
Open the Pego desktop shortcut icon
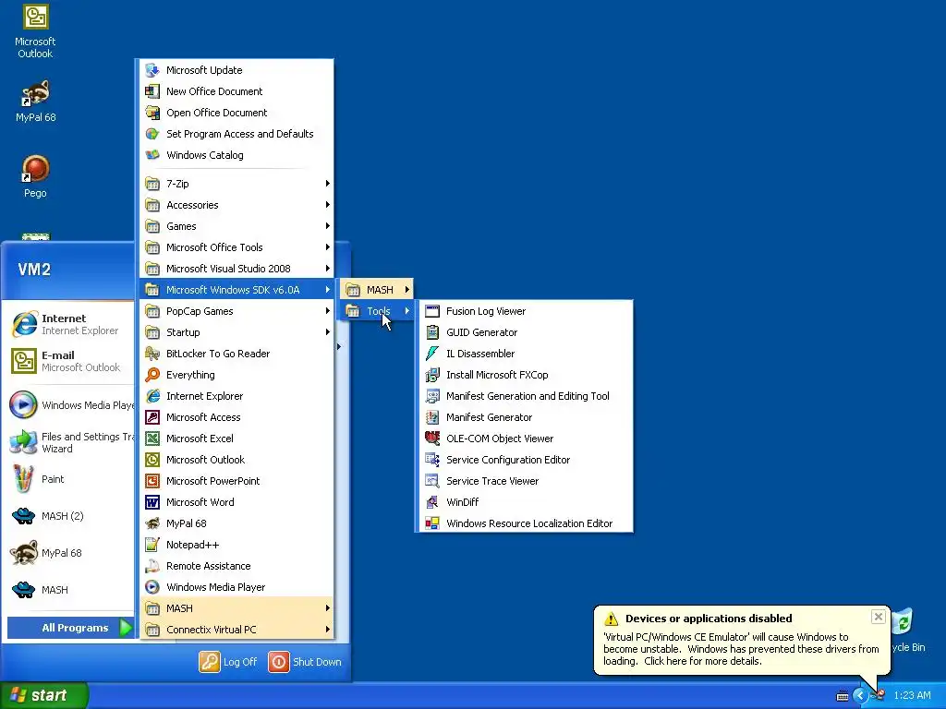point(35,169)
